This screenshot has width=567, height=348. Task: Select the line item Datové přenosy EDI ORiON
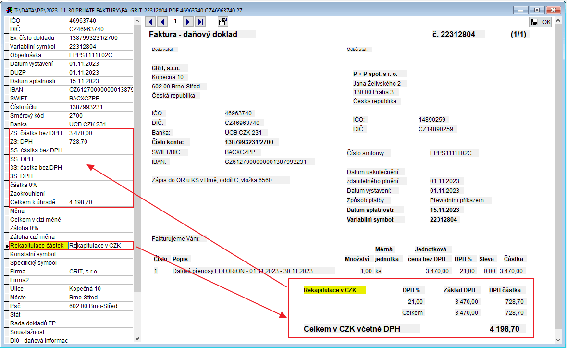(x=243, y=271)
